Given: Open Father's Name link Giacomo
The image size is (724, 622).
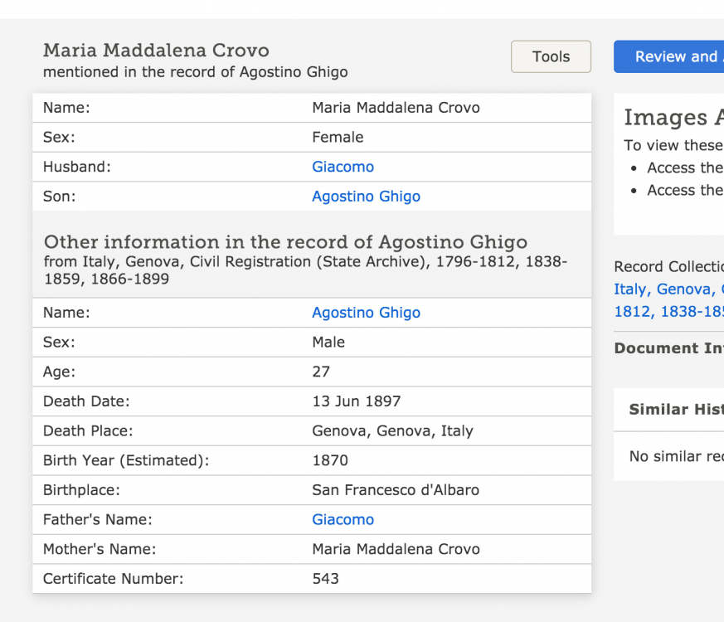Looking at the screenshot, I should click(343, 519).
